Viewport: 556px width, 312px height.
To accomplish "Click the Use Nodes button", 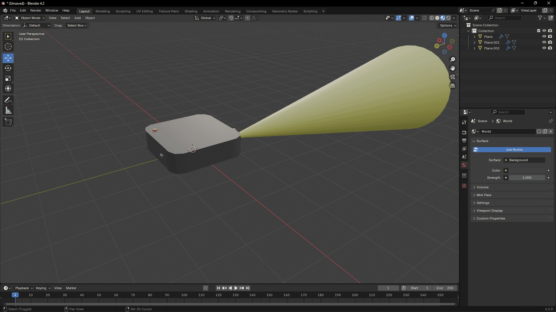I will point(514,149).
